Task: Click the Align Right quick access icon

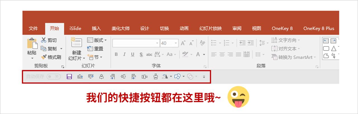Action: click(112, 76)
